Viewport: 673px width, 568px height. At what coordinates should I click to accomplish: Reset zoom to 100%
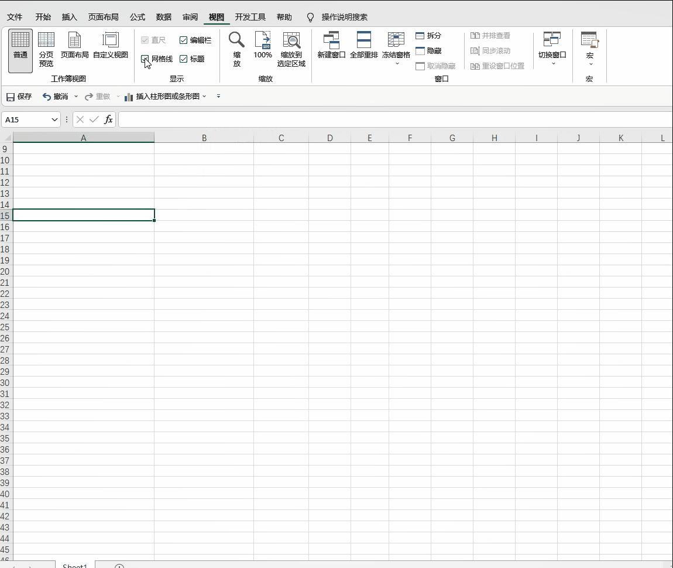[x=263, y=46]
